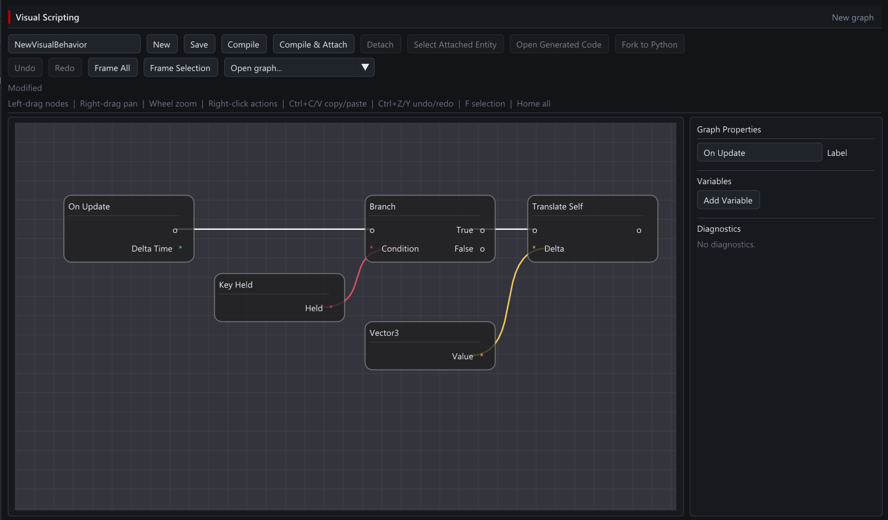Click the New button

tap(161, 44)
